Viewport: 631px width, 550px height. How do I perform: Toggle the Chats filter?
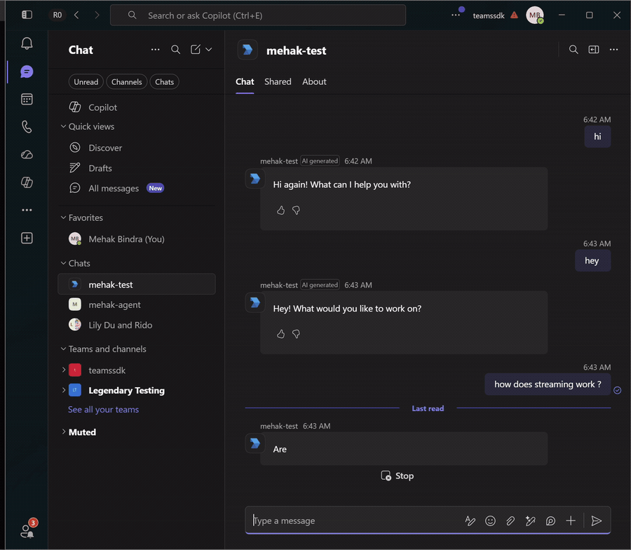coord(164,82)
